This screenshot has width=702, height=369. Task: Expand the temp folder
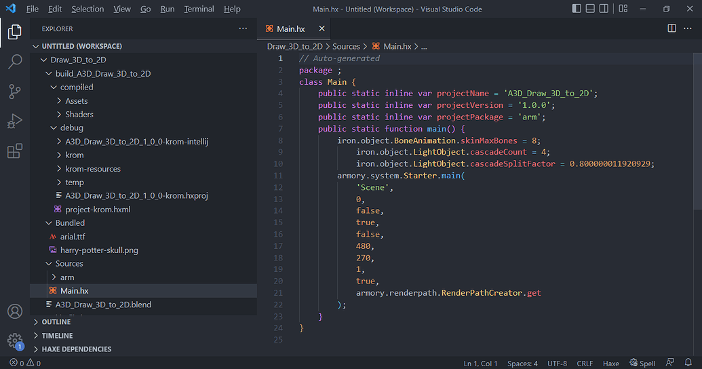click(143, 182)
